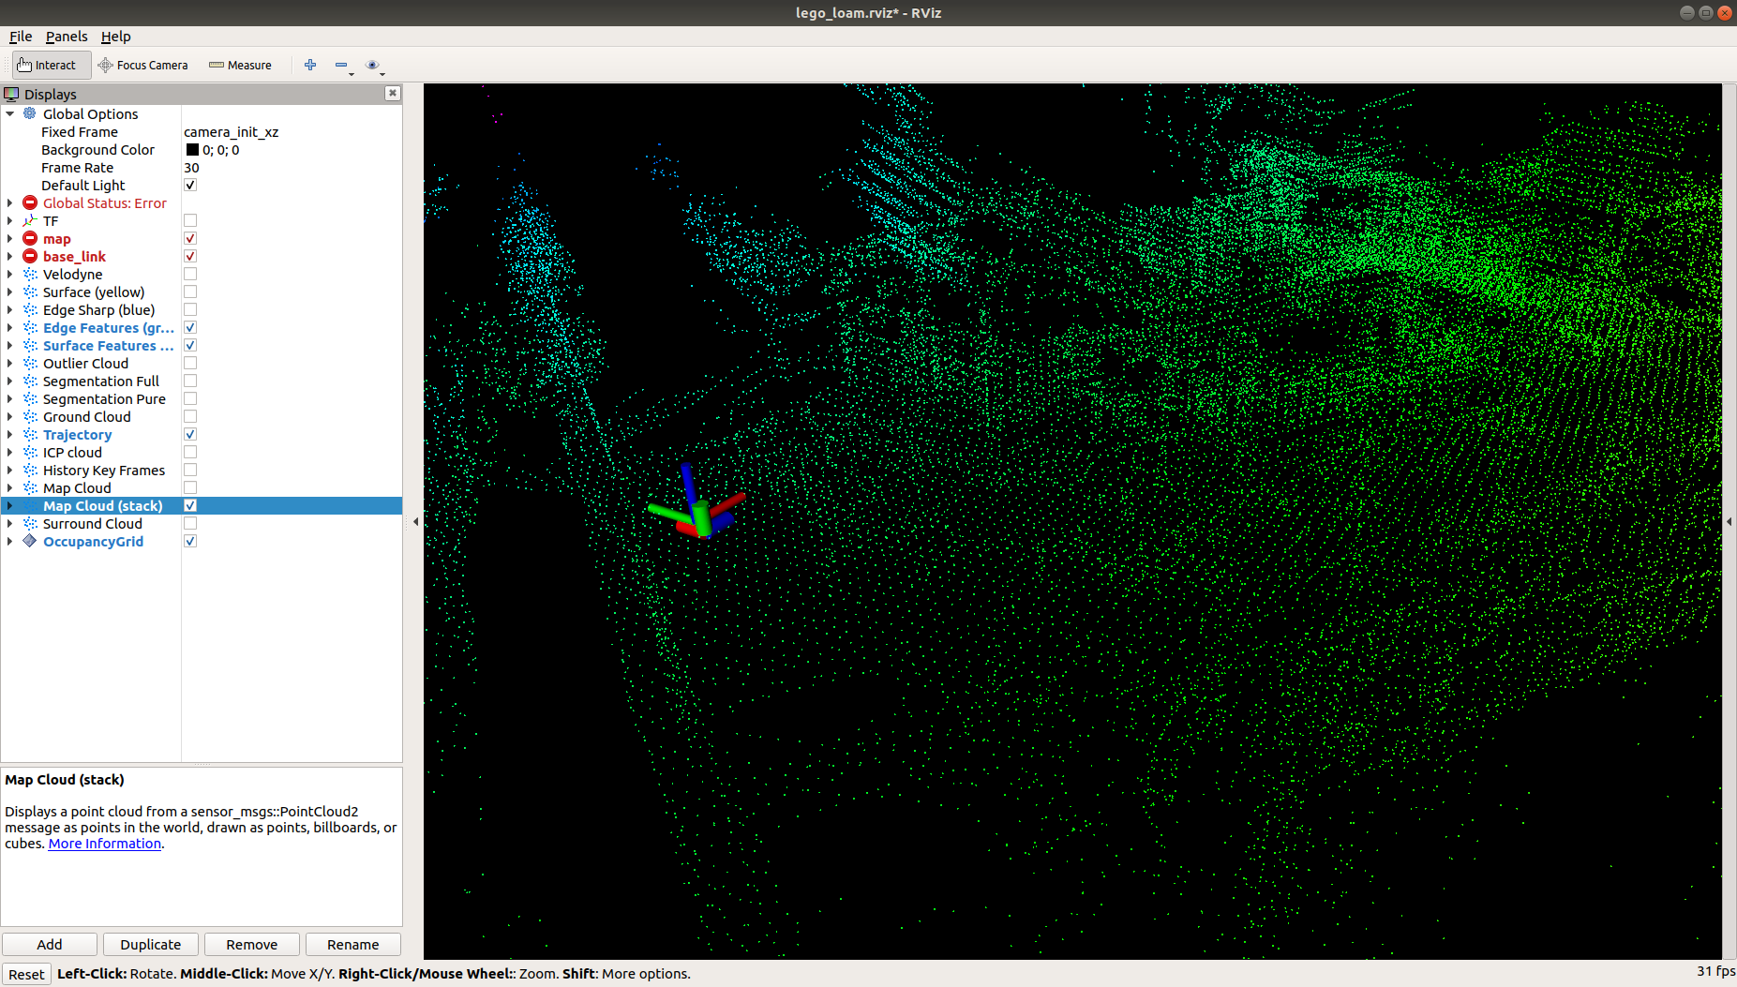
Task: Click the Map Cloud icon
Action: pos(30,487)
